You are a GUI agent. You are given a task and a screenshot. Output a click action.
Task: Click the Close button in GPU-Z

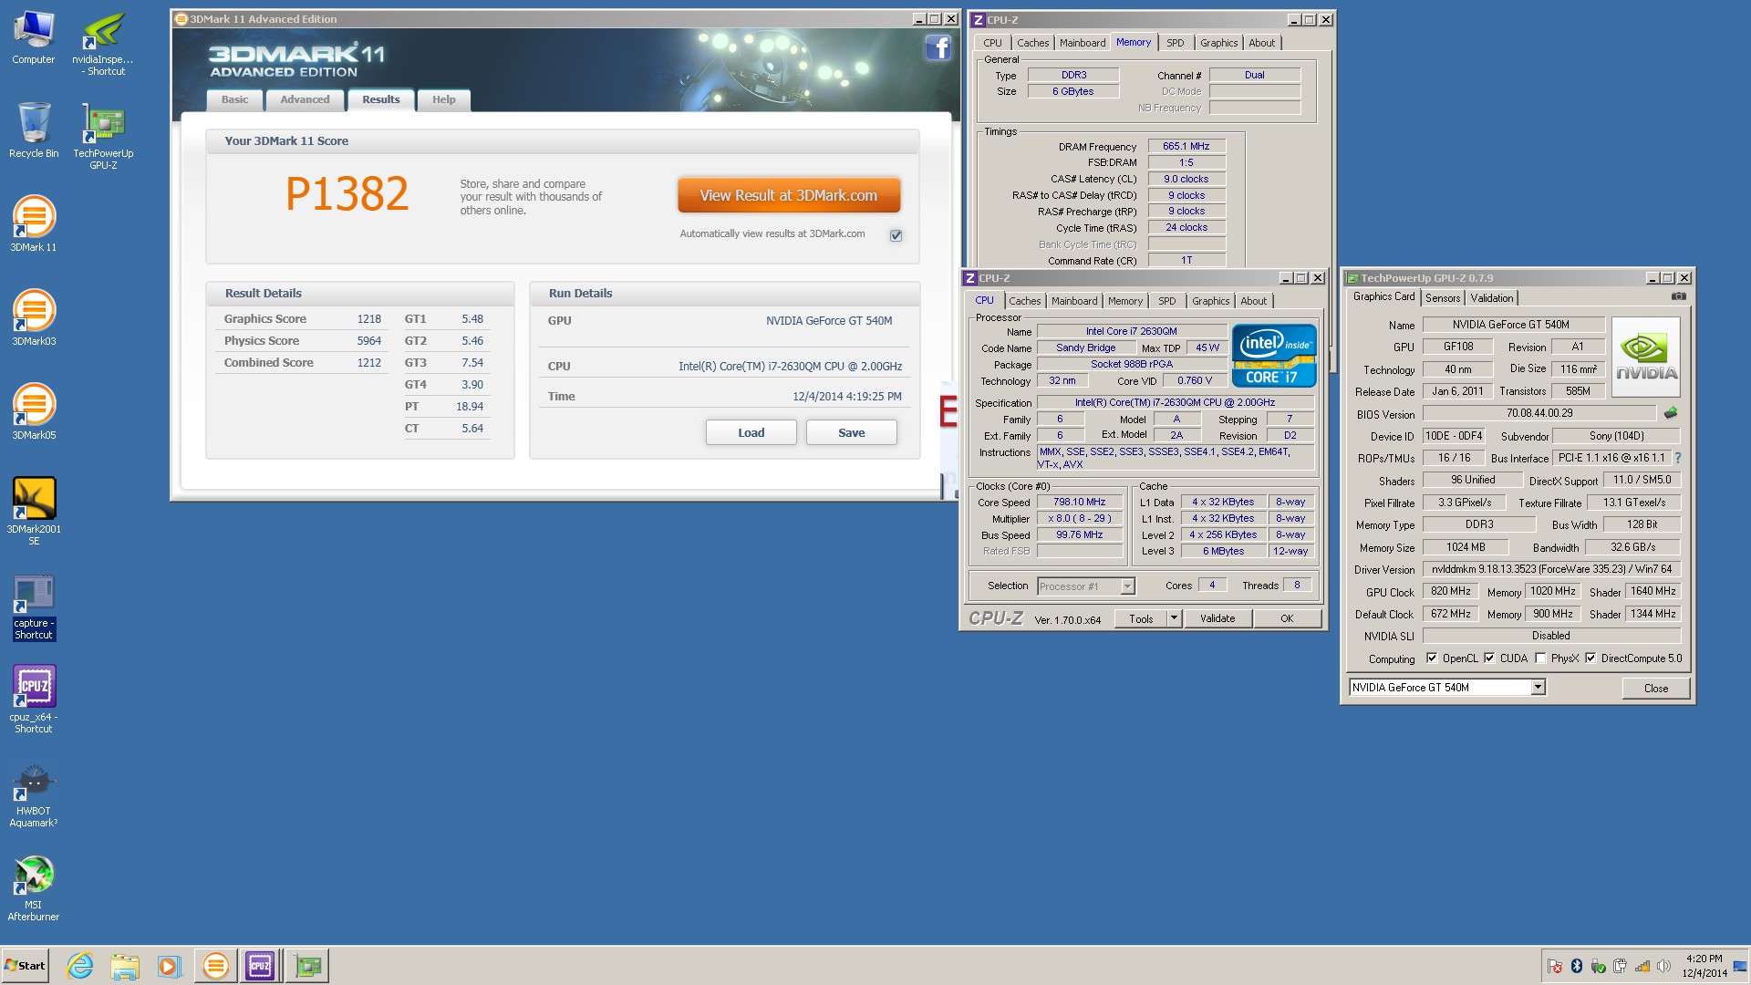coord(1655,689)
